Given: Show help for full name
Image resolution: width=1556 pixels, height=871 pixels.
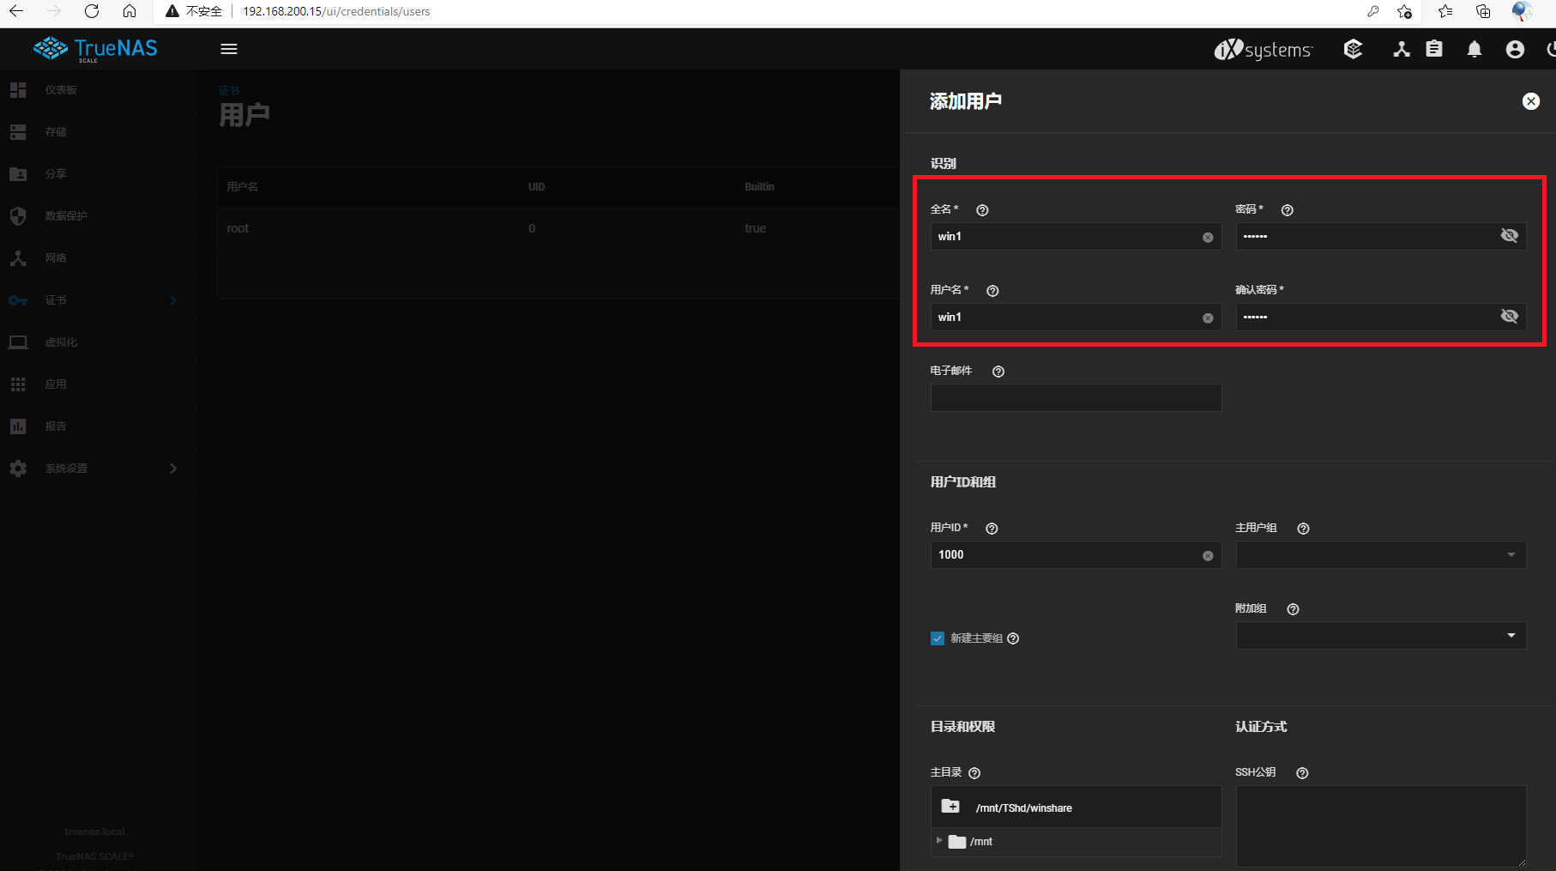Looking at the screenshot, I should pyautogui.click(x=983, y=209).
